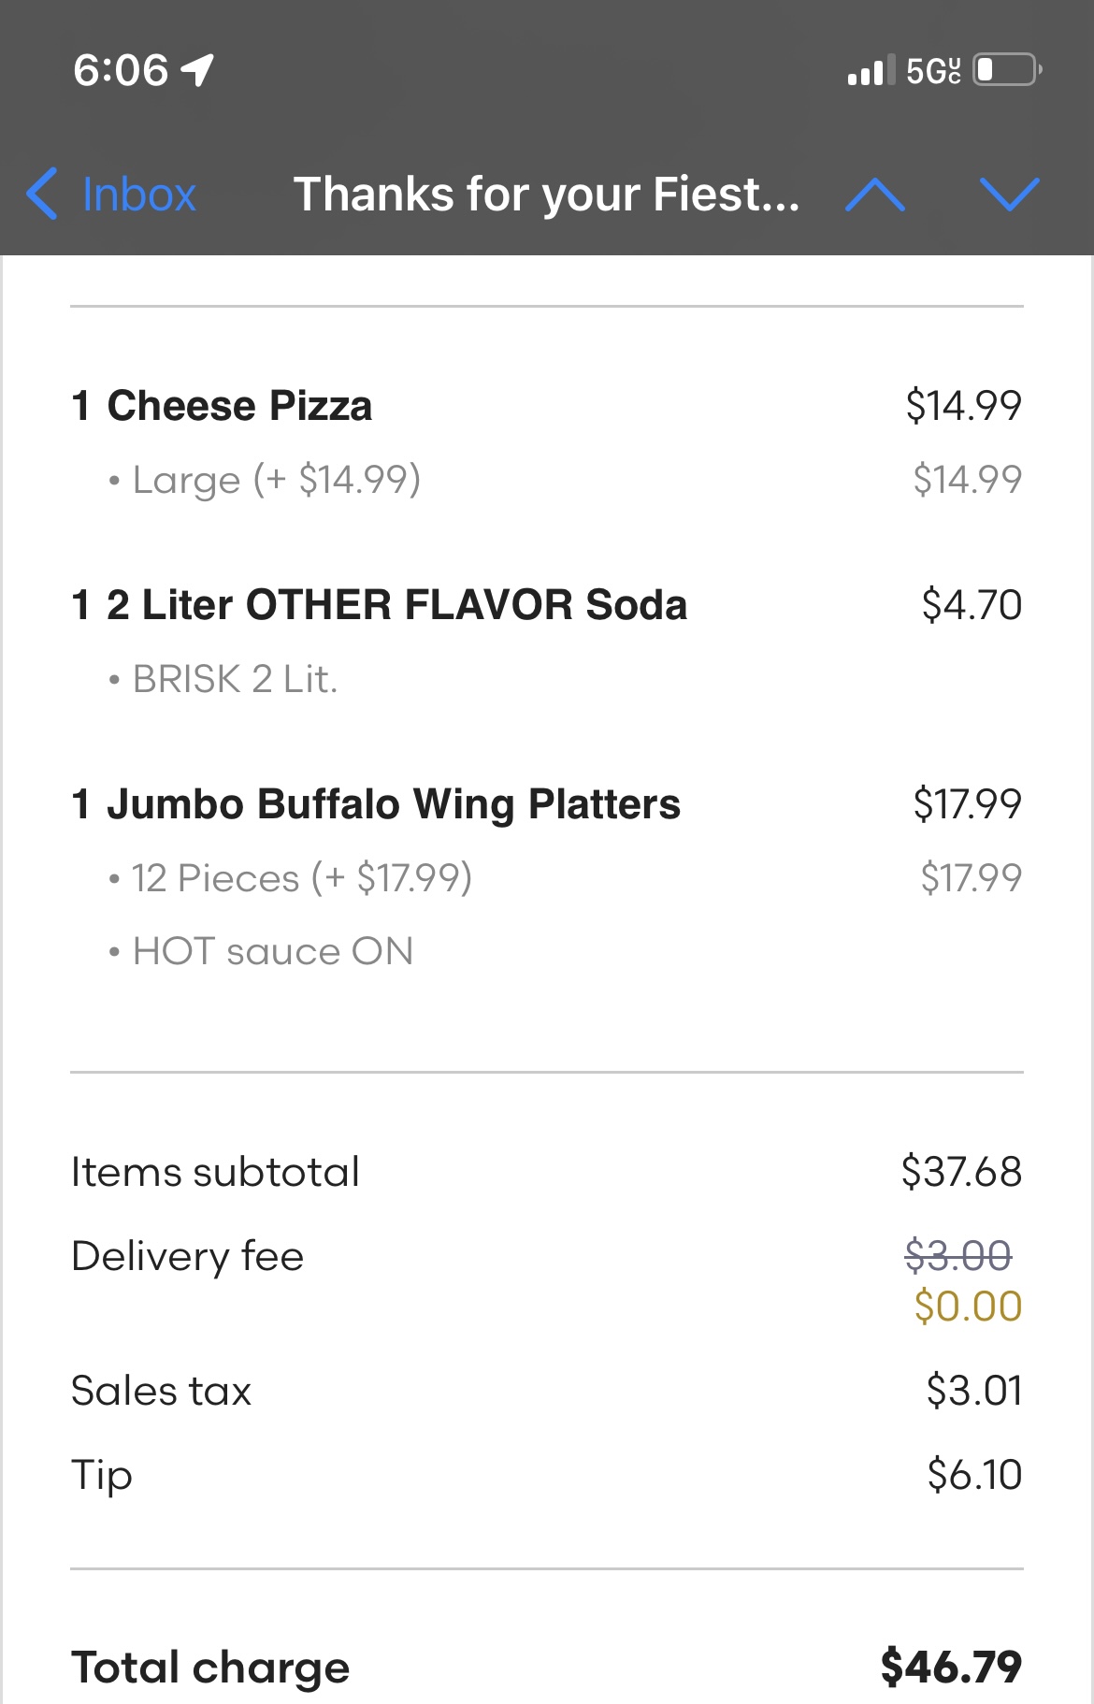Tap the battery indicator icon
The image size is (1094, 1704).
1007,70
